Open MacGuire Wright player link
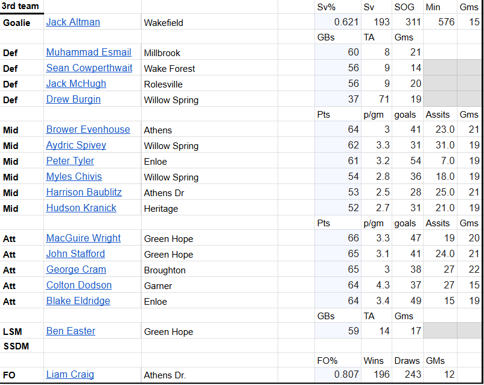The image size is (484, 385). (83, 238)
